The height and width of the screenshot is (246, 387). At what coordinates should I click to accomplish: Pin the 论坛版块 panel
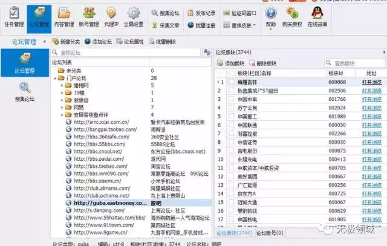pos(384,53)
